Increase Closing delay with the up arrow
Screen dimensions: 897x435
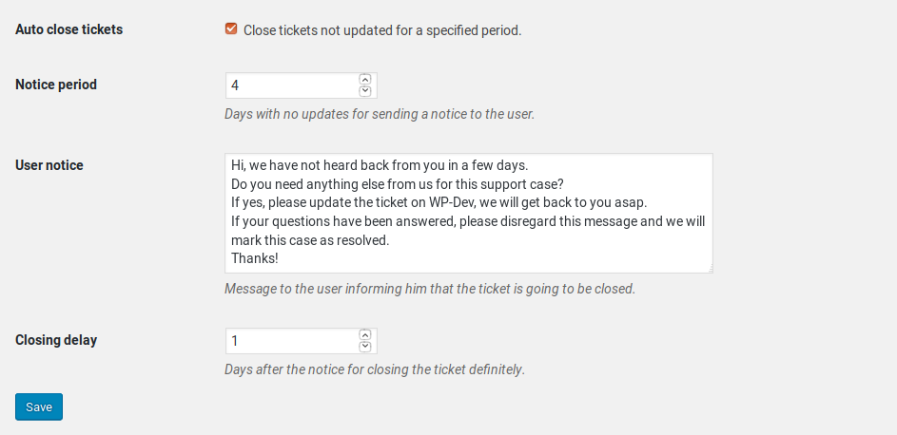[x=365, y=334]
